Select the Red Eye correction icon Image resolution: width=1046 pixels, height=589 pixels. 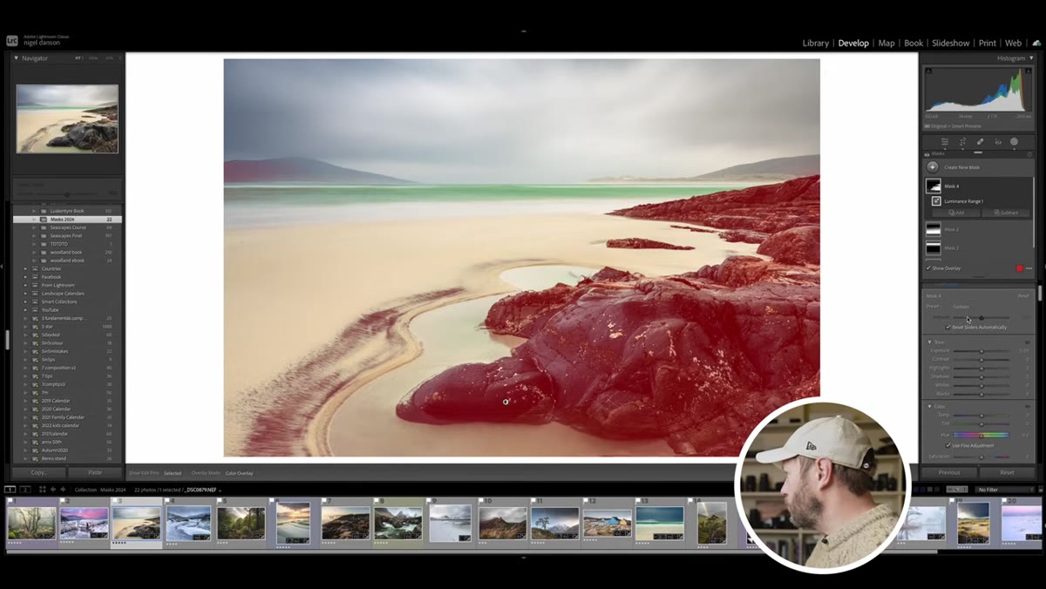998,142
